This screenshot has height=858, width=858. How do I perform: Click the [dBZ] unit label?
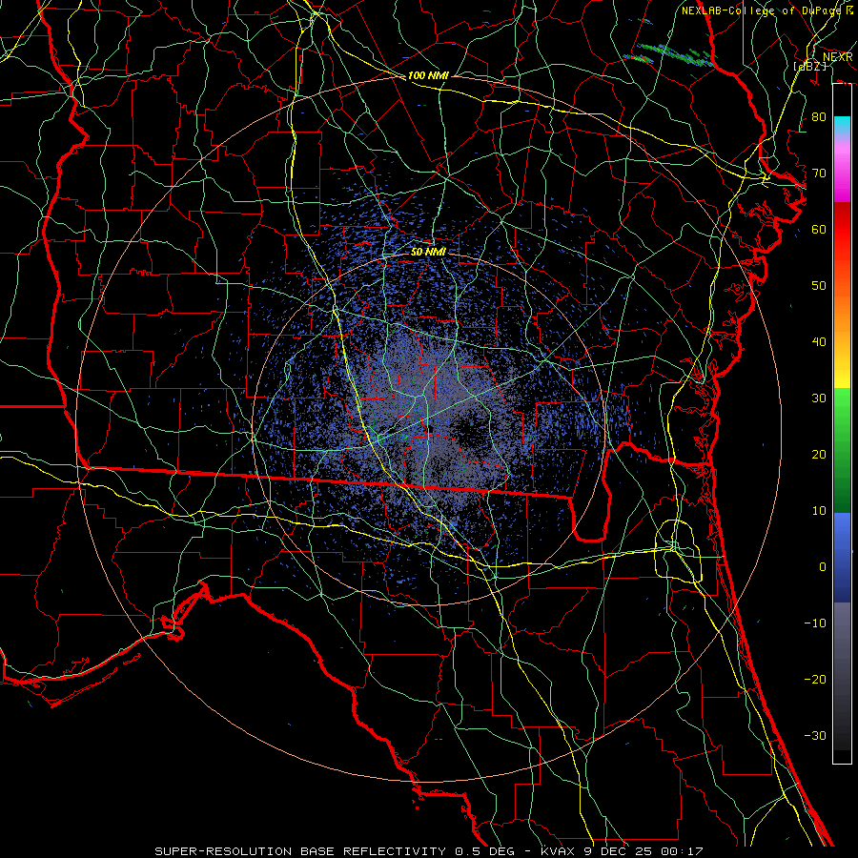coord(809,66)
